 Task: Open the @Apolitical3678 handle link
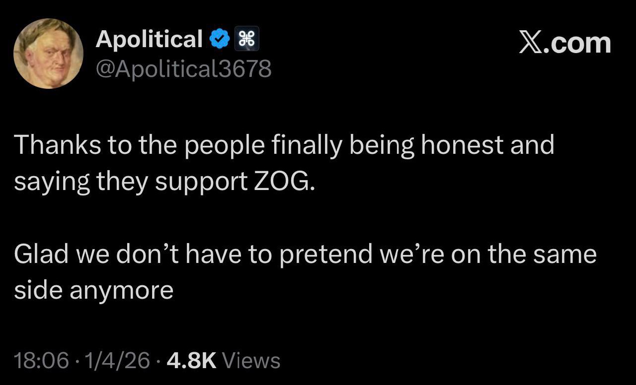click(183, 68)
